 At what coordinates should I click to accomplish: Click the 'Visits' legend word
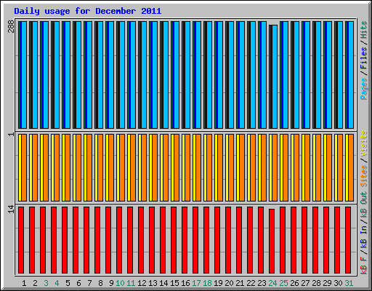[x=364, y=143]
